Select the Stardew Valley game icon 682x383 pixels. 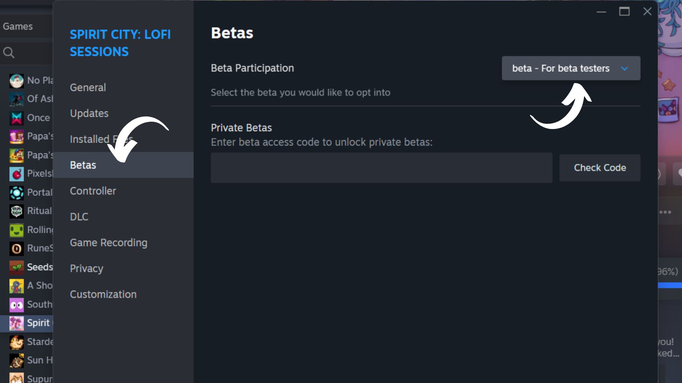[x=16, y=342]
